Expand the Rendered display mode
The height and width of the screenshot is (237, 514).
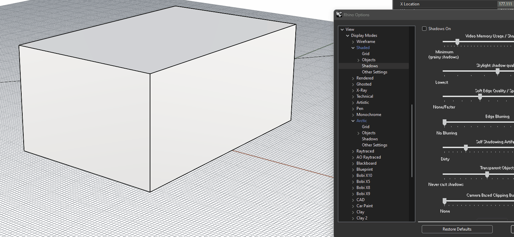(x=353, y=78)
